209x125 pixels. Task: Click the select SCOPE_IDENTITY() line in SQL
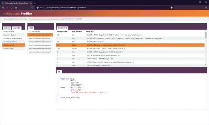[x=70, y=98]
